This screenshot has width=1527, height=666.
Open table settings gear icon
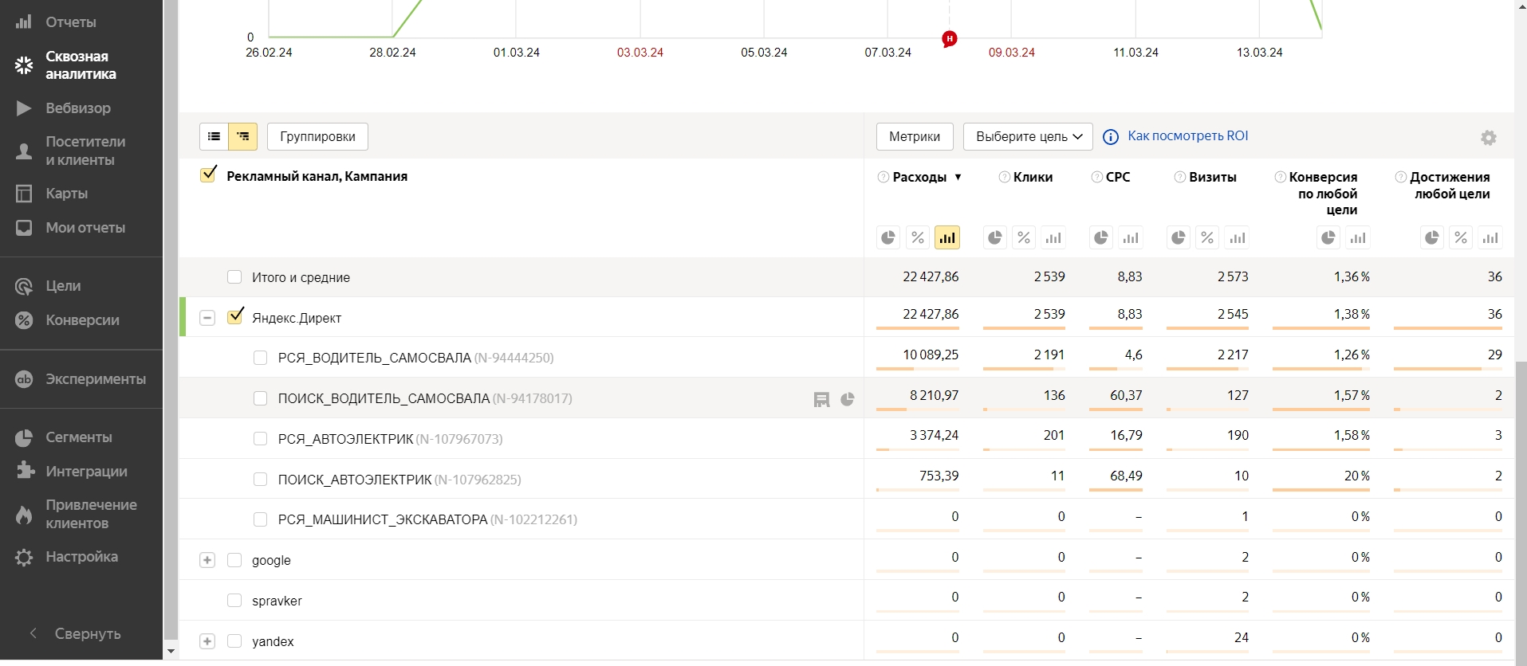point(1488,138)
